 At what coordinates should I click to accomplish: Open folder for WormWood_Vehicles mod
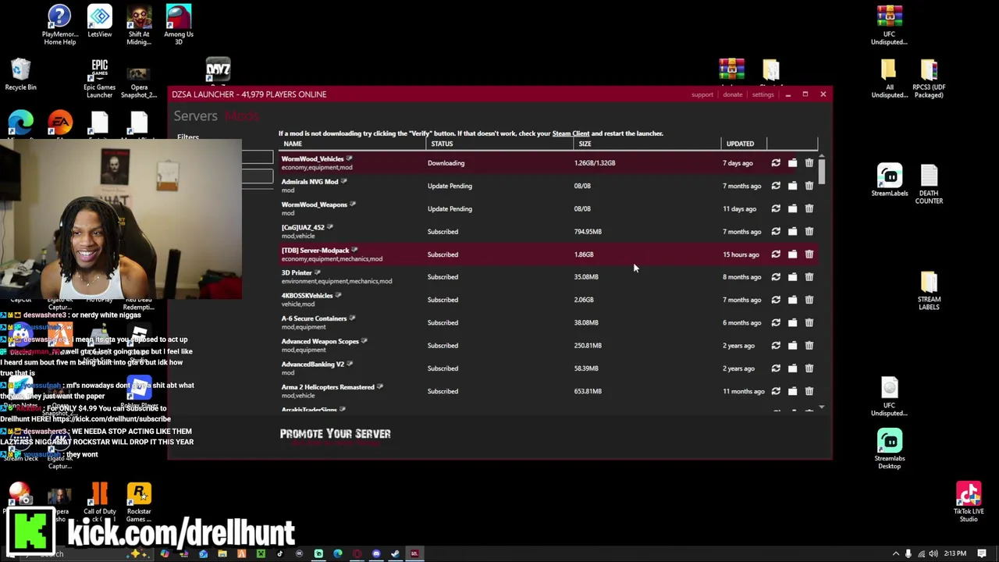pyautogui.click(x=792, y=163)
